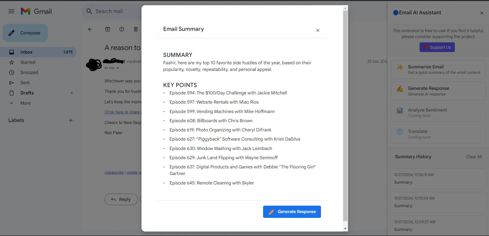The image size is (489, 236).
Task: Click the 'KEY POINTS' heading
Action: (180, 85)
